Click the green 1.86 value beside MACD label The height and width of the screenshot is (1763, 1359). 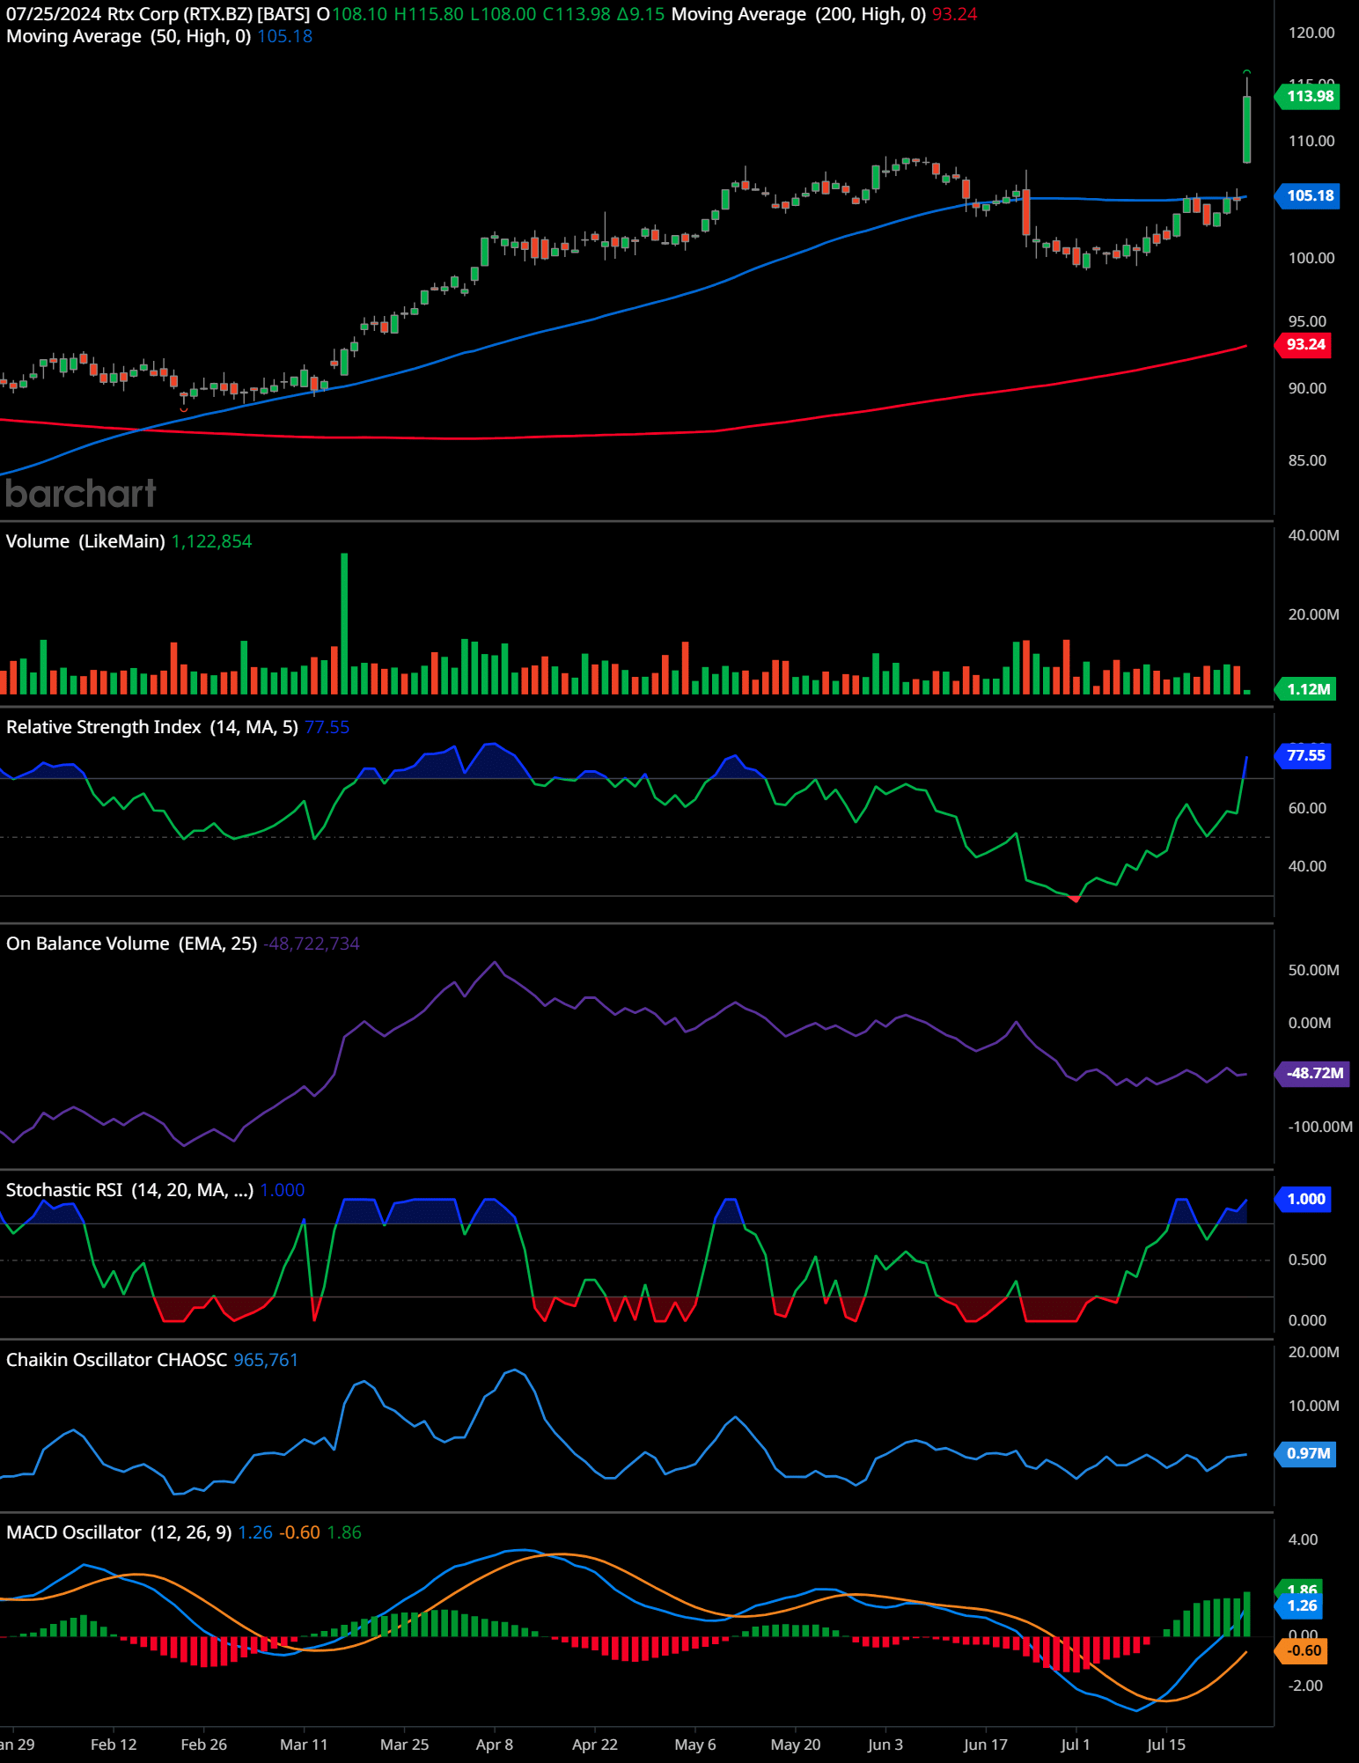(344, 1532)
